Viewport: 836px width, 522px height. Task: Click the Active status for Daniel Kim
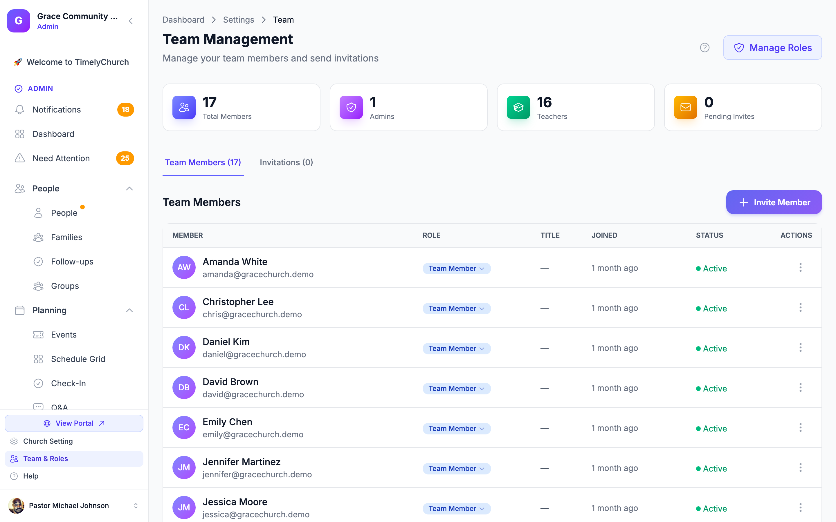point(711,348)
